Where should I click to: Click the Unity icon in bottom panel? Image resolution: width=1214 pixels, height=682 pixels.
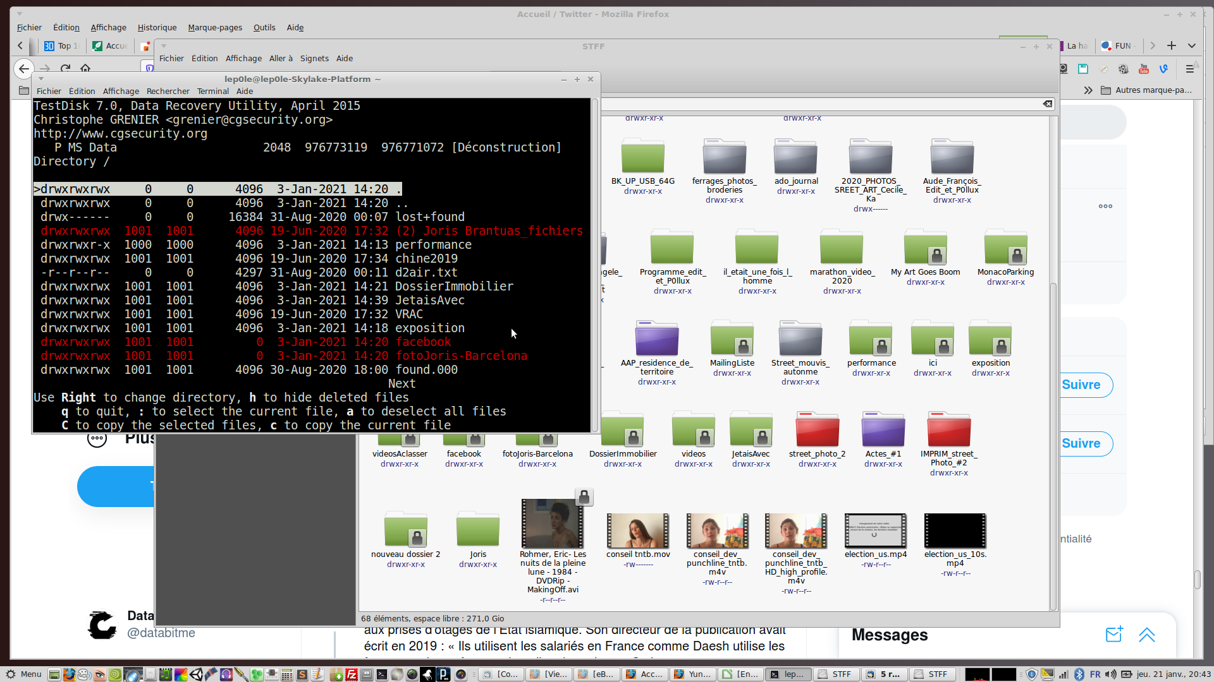pyautogui.click(x=196, y=674)
